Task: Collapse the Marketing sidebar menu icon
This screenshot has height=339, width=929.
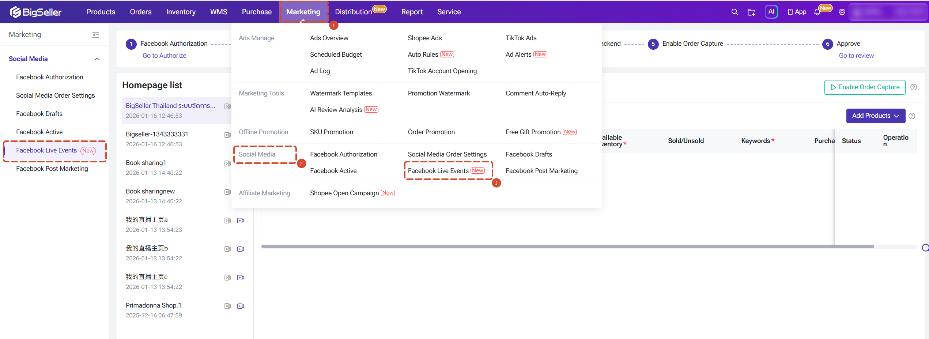Action: click(x=96, y=35)
